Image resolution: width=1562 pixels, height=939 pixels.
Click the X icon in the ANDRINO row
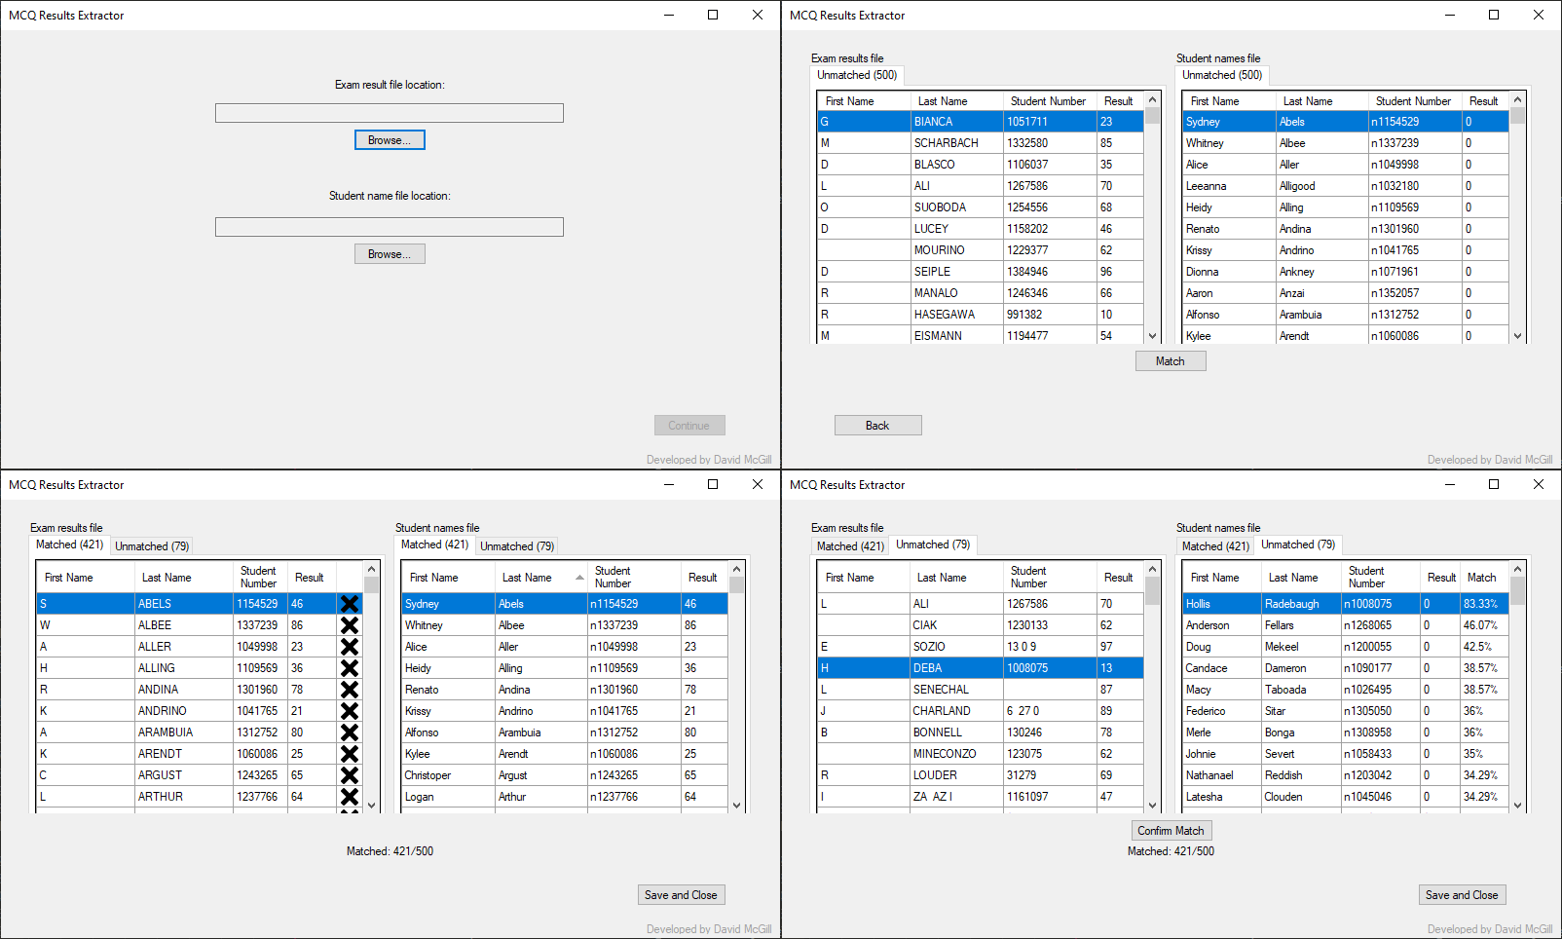(x=350, y=711)
